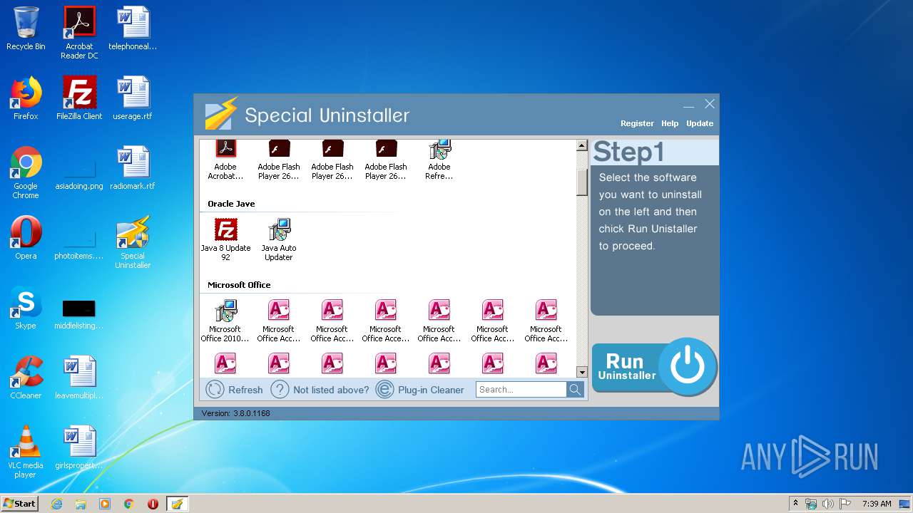Image resolution: width=913 pixels, height=513 pixels.
Task: Select Firefox desktop shortcut
Action: pyautogui.click(x=26, y=98)
